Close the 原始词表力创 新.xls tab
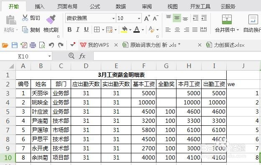 click(x=200, y=45)
